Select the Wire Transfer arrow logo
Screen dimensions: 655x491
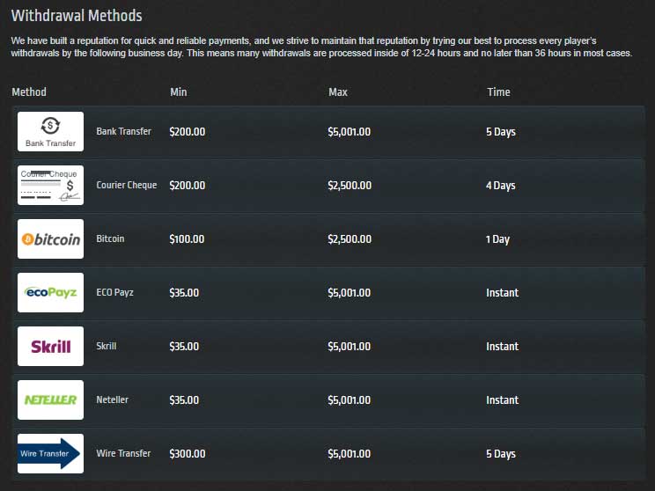(50, 454)
